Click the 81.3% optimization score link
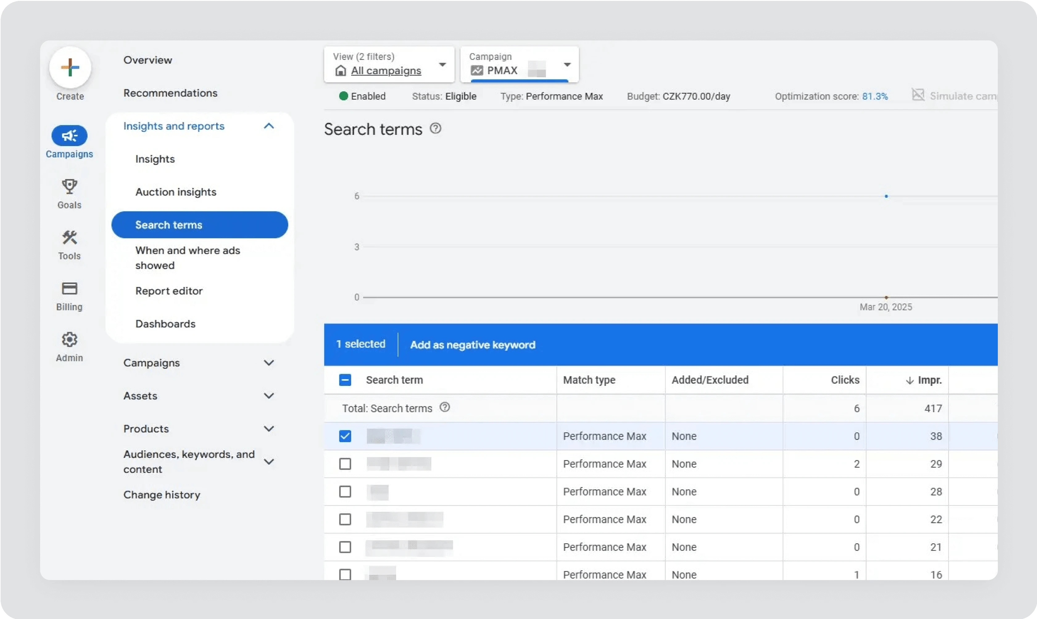Viewport: 1037px width, 619px height. (x=874, y=96)
